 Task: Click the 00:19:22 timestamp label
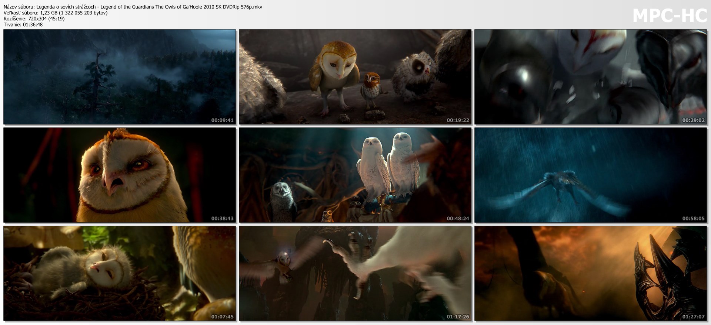pos(458,120)
